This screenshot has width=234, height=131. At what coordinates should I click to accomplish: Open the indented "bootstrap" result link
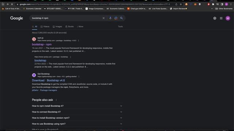coord(40,60)
